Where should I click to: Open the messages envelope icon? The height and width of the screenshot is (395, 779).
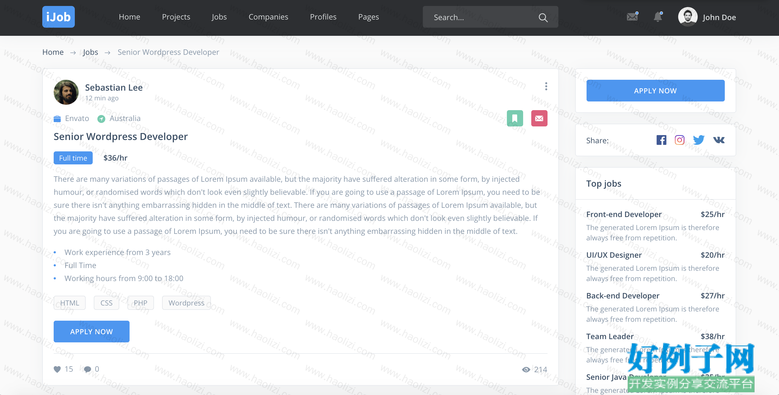632,17
